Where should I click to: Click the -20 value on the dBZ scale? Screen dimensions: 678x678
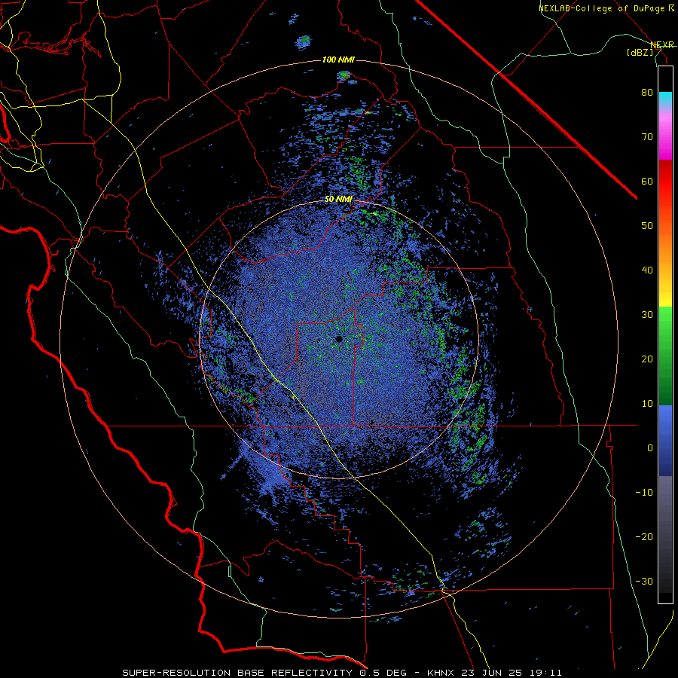tap(644, 537)
